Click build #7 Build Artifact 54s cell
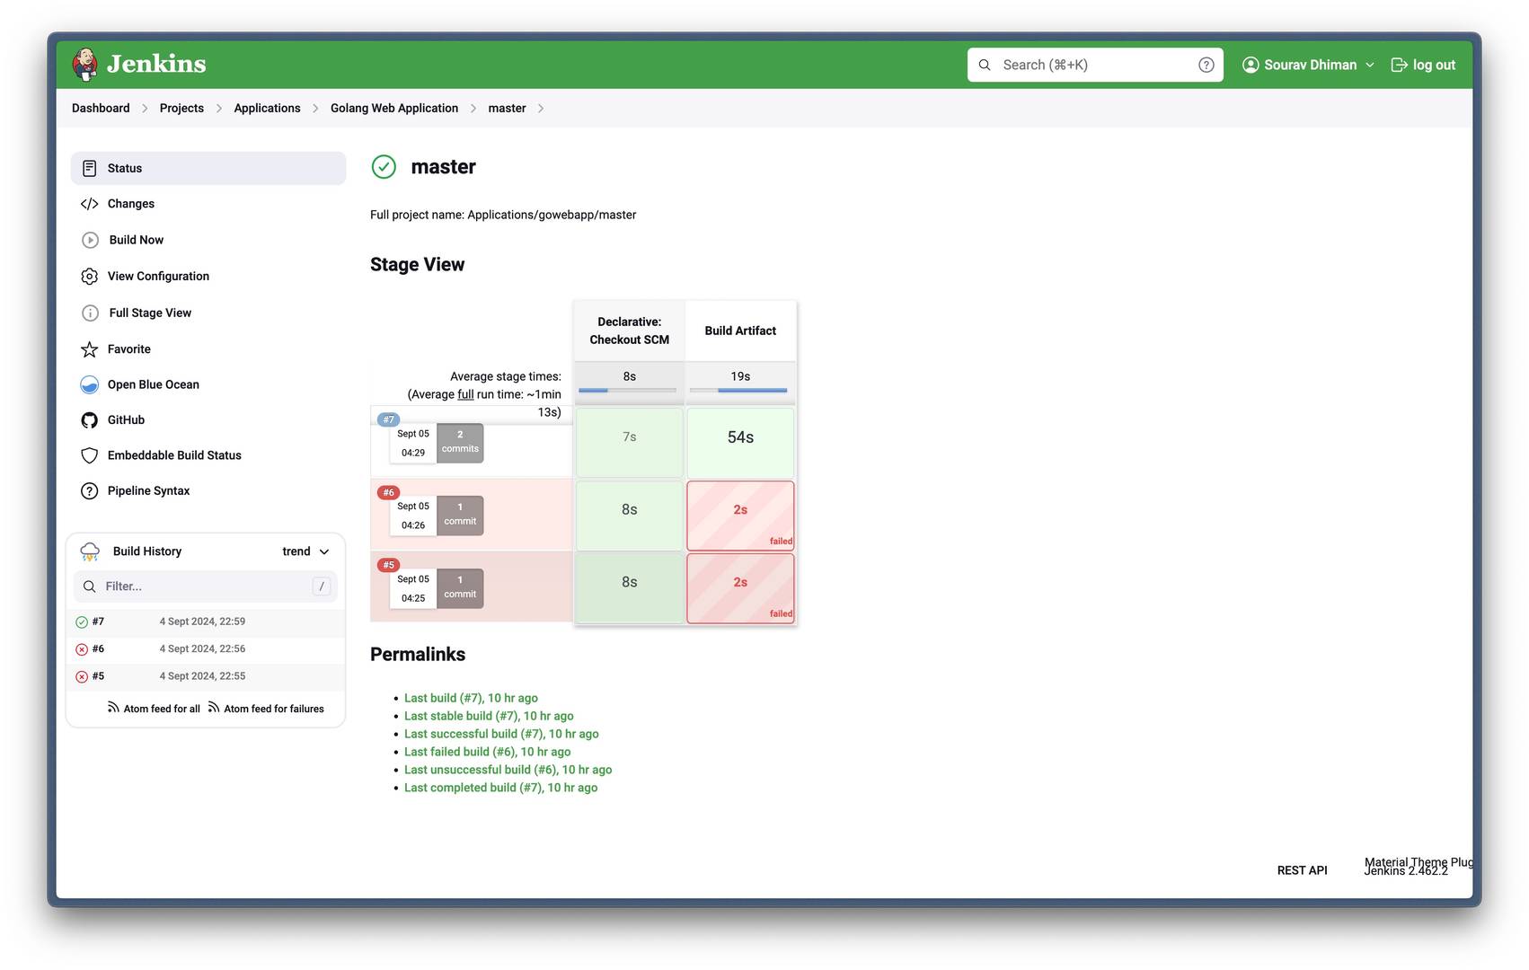The height and width of the screenshot is (970, 1529). point(740,443)
